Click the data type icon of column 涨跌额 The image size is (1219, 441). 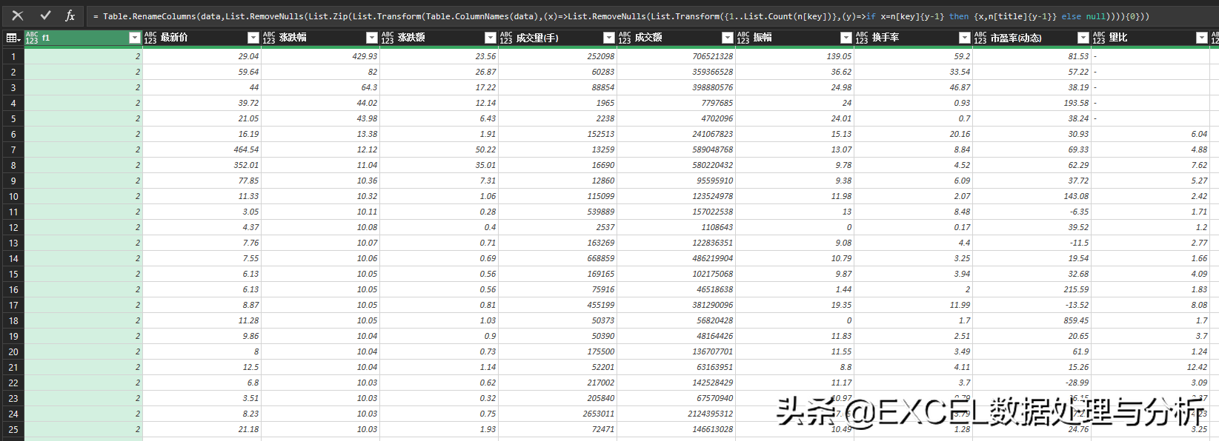[x=388, y=38]
